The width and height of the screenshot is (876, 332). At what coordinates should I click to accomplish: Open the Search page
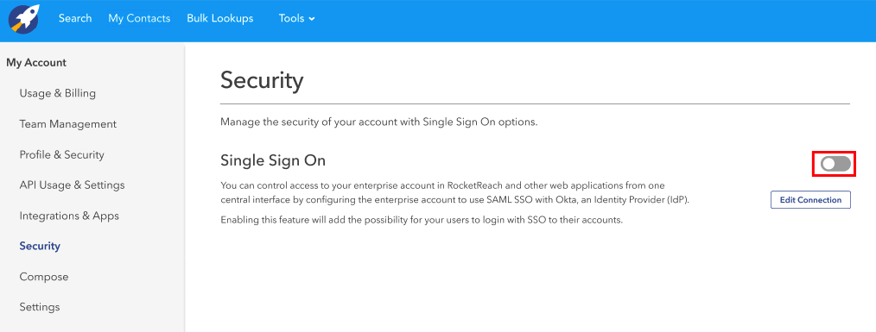(x=75, y=18)
